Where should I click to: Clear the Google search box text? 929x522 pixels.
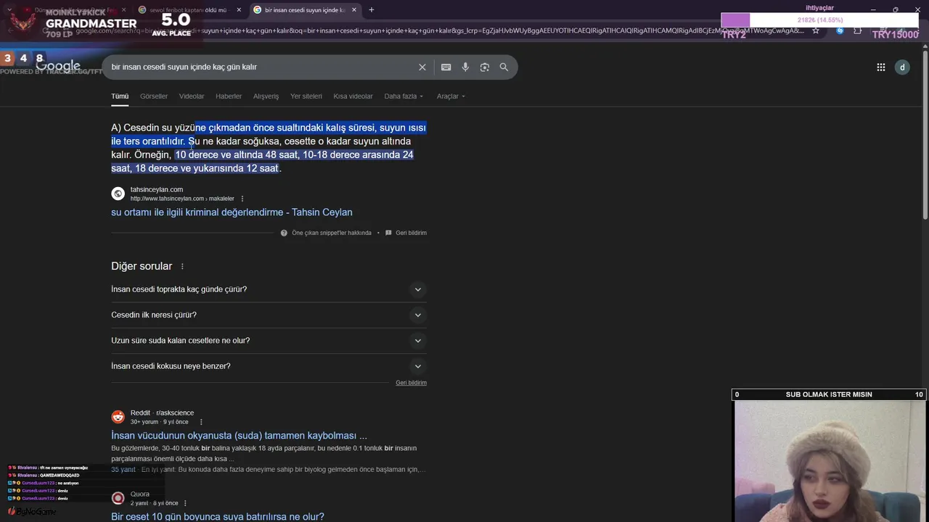click(422, 67)
